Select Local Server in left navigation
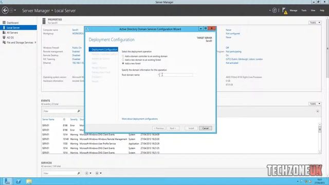 [19, 27]
